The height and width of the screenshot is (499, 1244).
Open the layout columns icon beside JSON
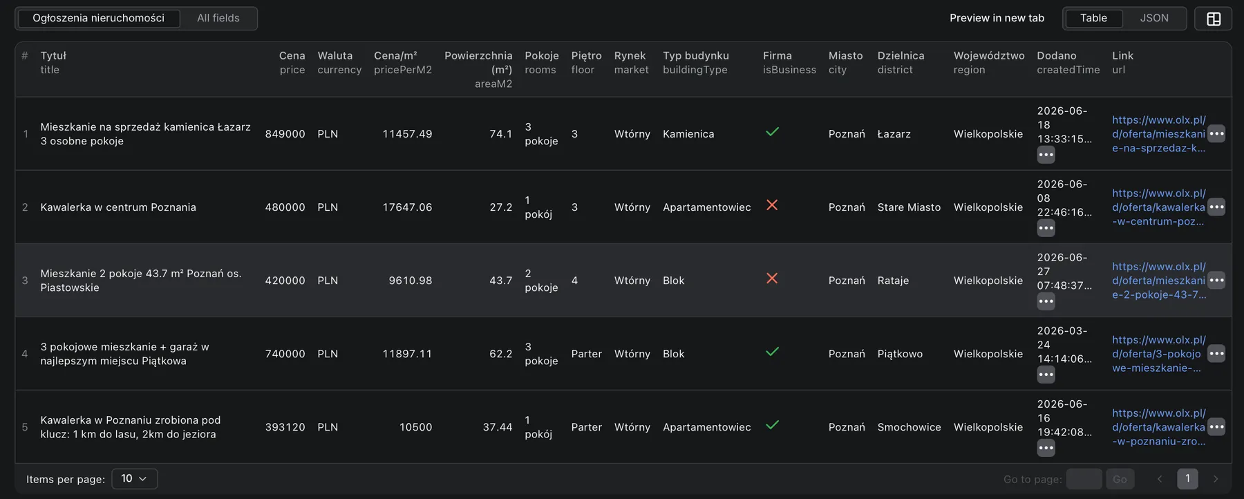point(1214,19)
